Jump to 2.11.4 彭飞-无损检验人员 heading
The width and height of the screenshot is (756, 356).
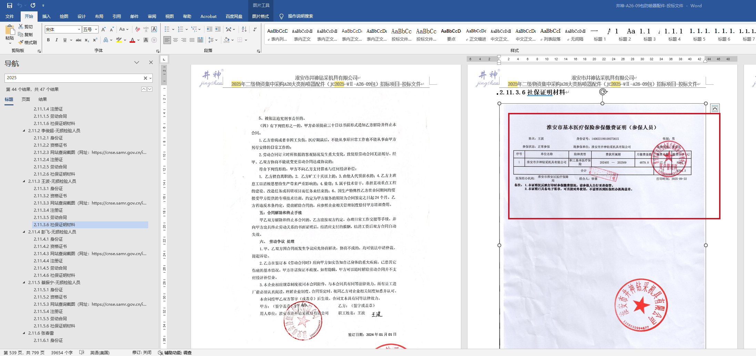click(52, 232)
